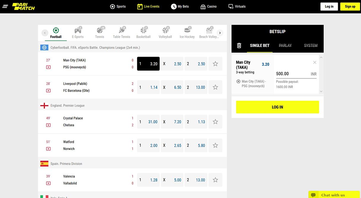Deselect Man City win odds 3.20

click(x=148, y=64)
